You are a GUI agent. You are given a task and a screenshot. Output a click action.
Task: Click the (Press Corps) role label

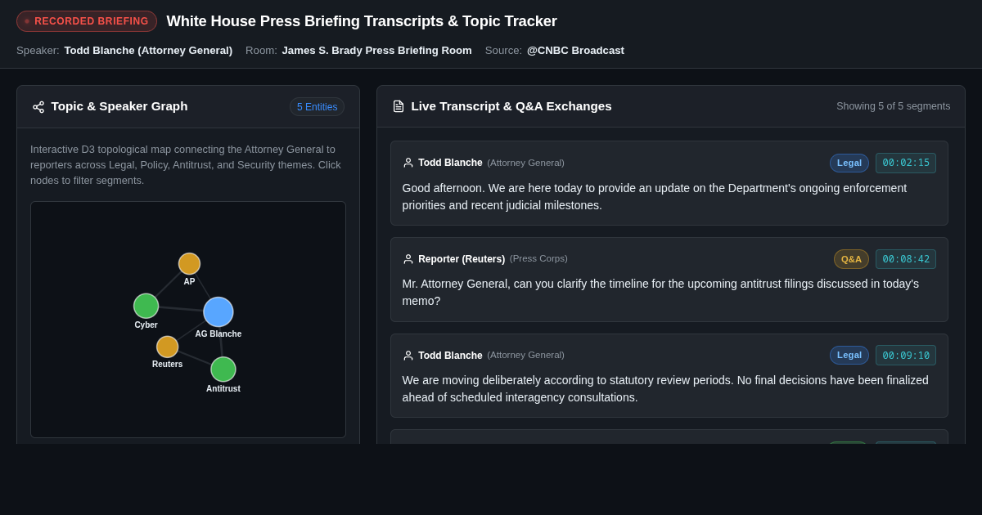pos(538,259)
